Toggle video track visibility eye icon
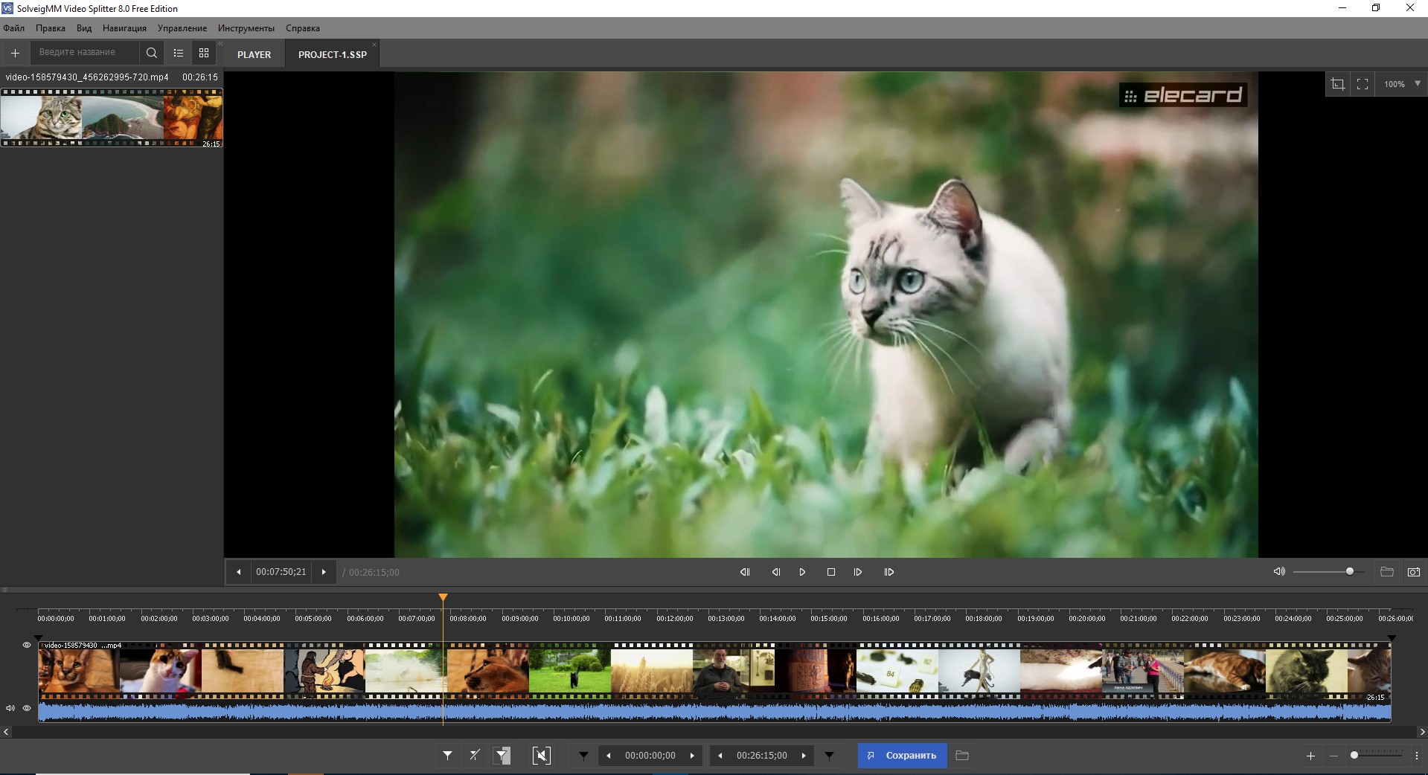Screen dimensions: 1428x775 coord(27,645)
